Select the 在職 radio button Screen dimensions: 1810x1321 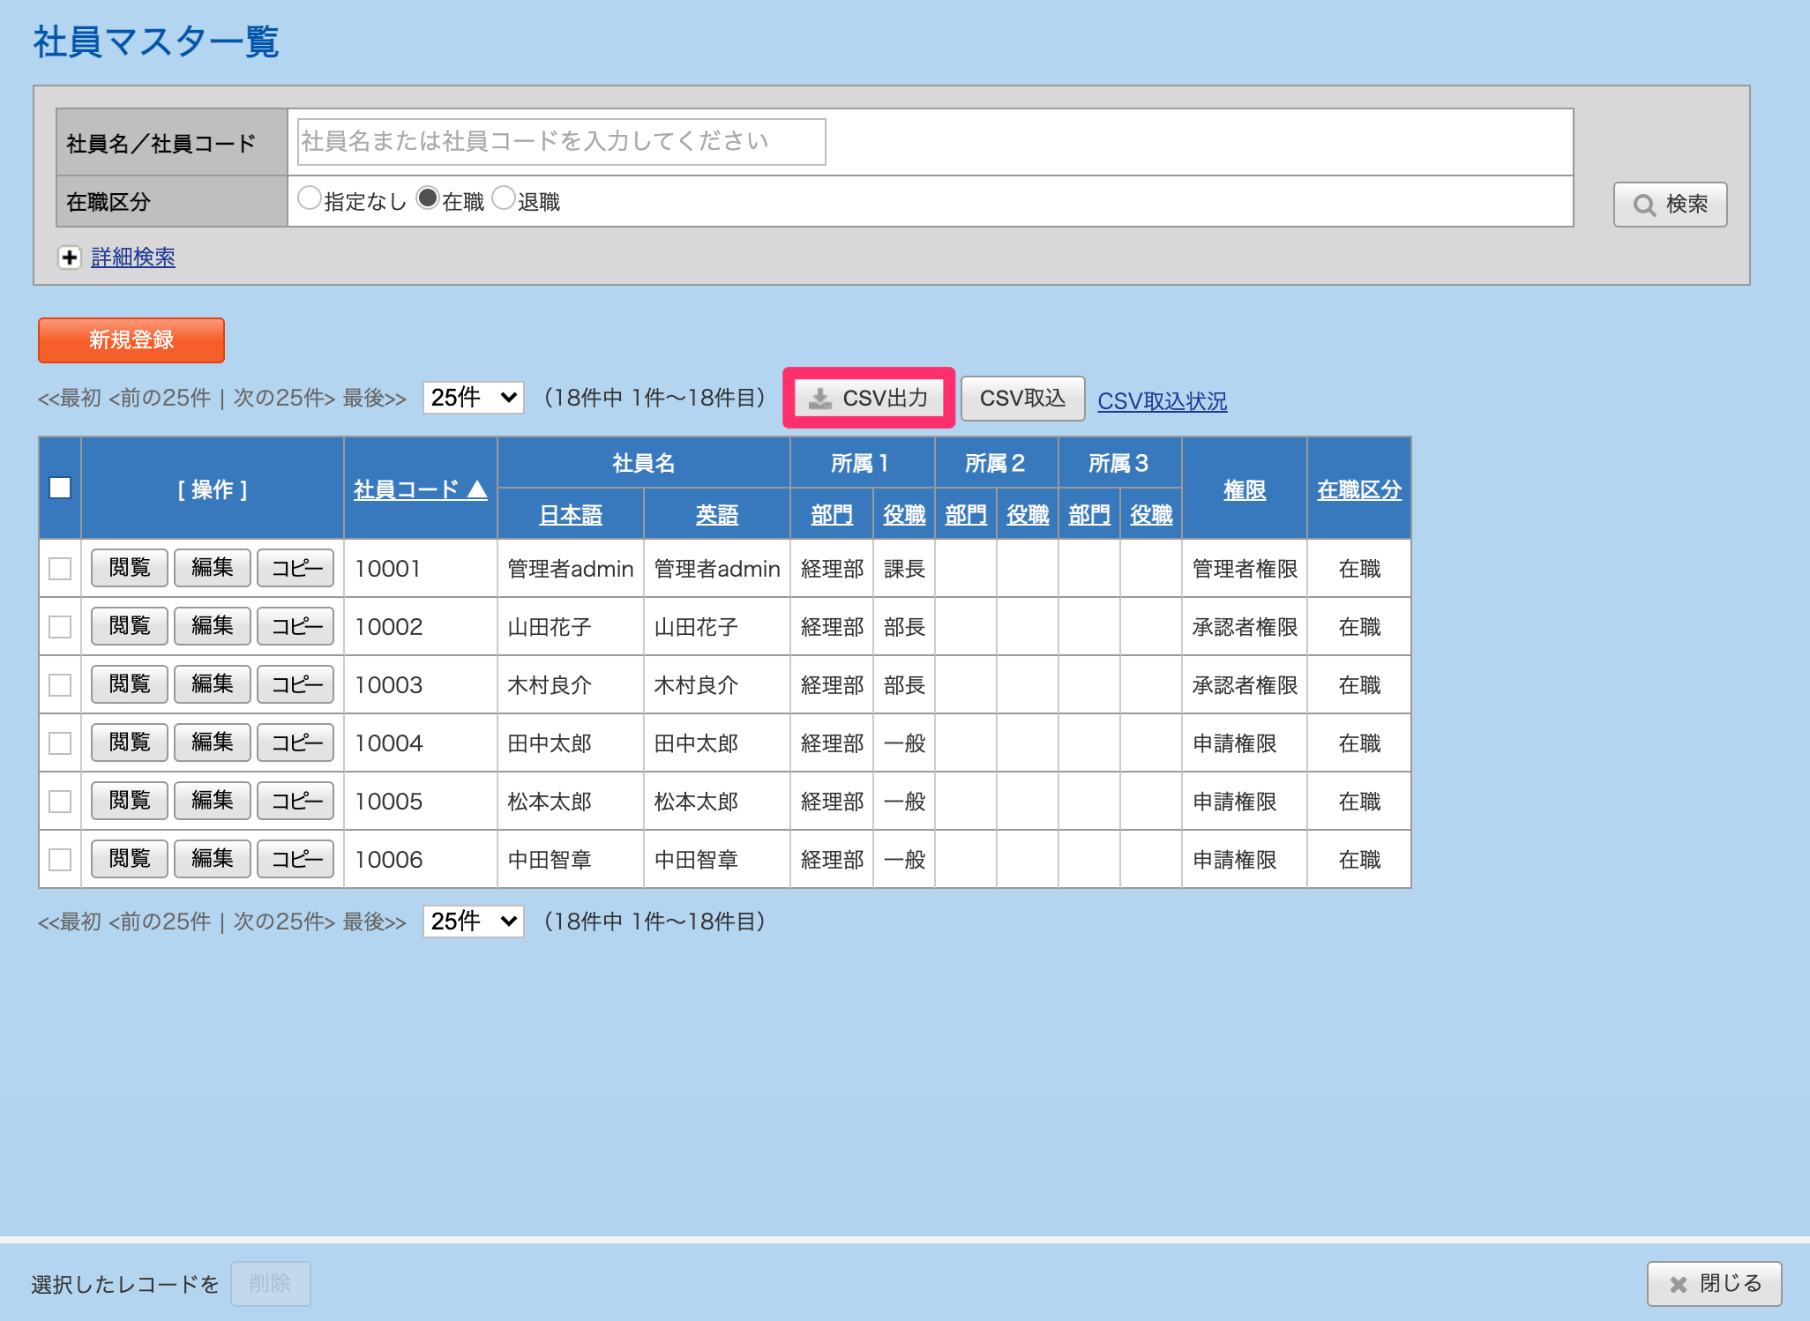coord(428,198)
